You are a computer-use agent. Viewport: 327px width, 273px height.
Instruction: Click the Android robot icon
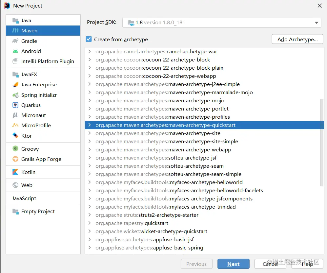point(15,51)
